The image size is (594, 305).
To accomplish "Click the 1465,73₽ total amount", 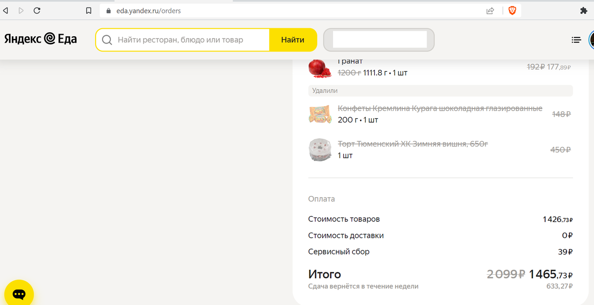I will [550, 274].
